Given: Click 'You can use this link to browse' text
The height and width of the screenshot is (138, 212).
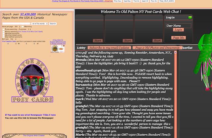Looking at the screenshot, I should pos(29,118).
